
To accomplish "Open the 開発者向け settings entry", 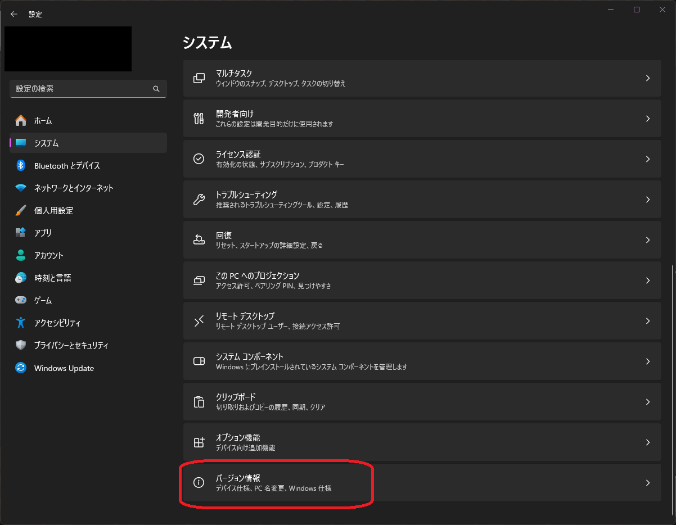I will [422, 119].
